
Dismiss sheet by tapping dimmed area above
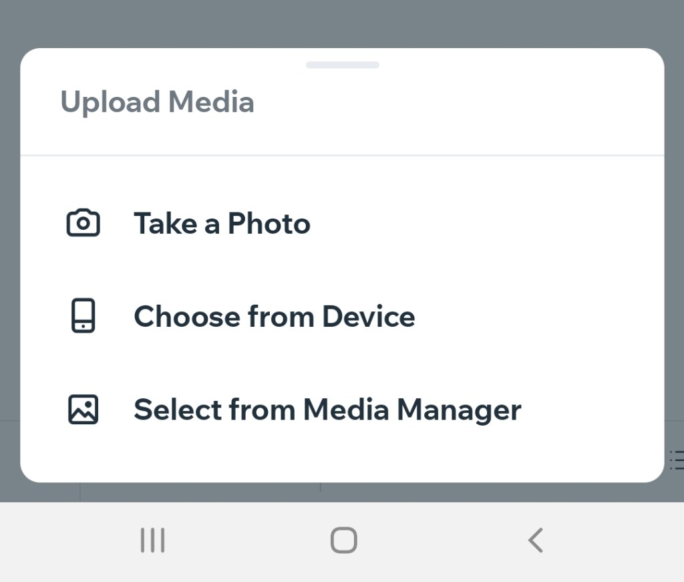pyautogui.click(x=342, y=23)
